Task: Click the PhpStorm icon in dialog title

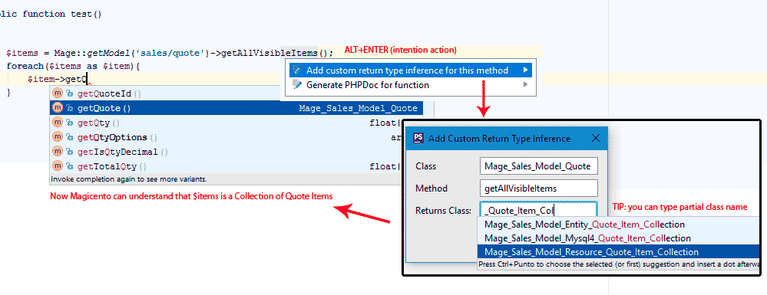Action: pos(418,138)
